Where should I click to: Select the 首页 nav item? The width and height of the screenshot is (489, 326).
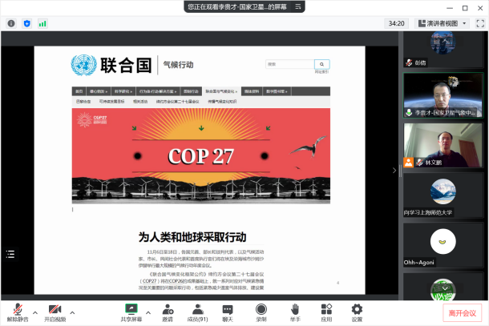(79, 91)
